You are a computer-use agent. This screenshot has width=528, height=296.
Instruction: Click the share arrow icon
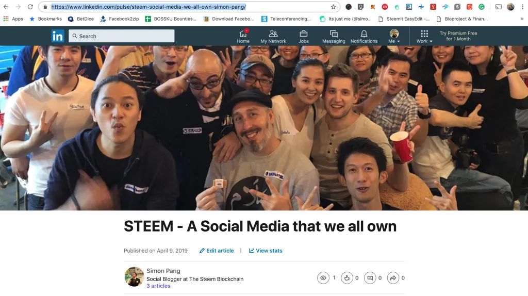tap(393, 278)
